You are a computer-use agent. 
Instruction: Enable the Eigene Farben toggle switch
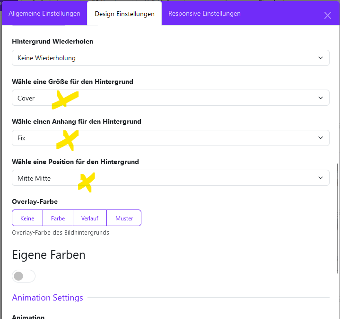(24, 276)
